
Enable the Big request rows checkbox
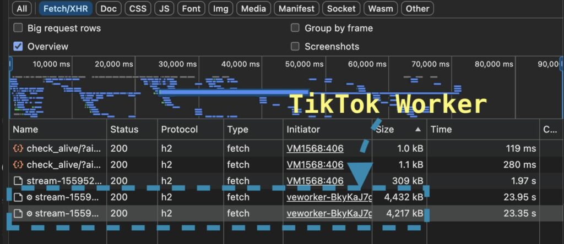click(x=18, y=28)
